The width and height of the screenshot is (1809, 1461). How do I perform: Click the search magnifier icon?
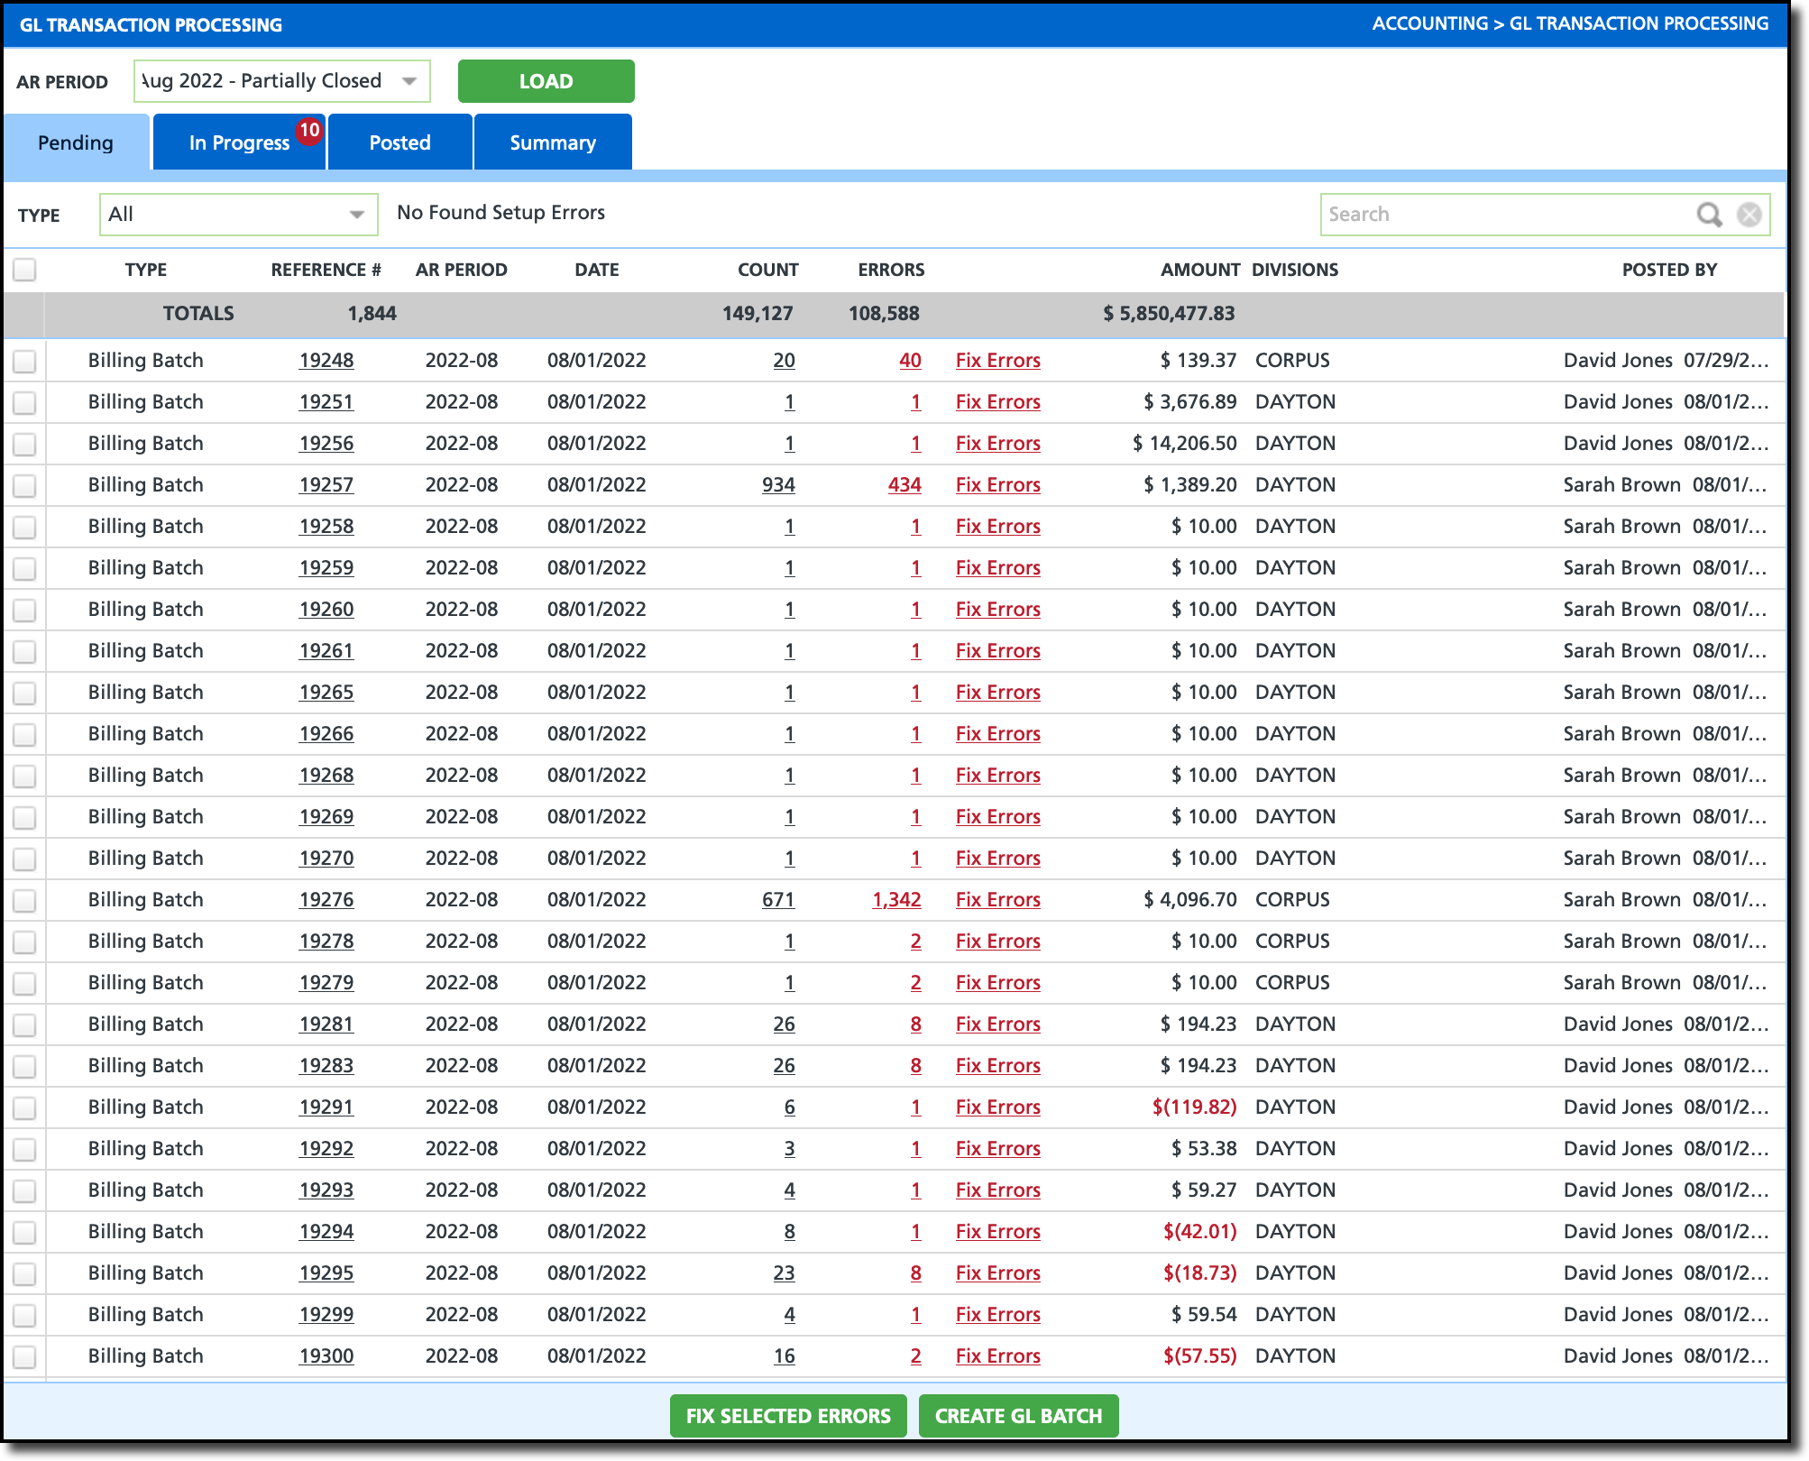1708,215
